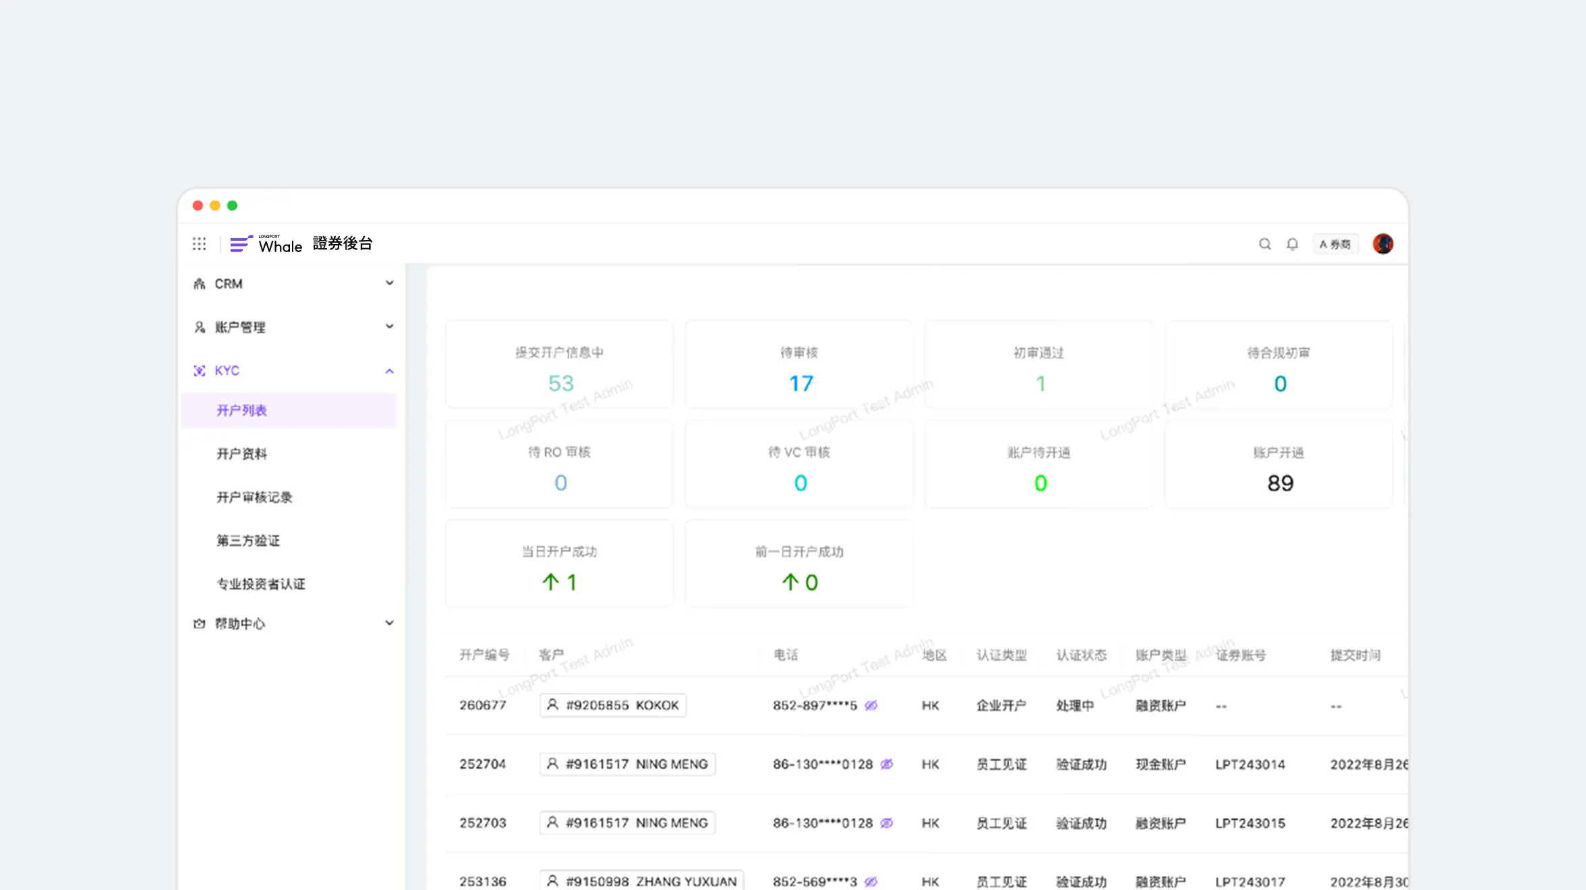Open the 专业投资者认证 menu item
The image size is (1586, 890).
pos(261,584)
